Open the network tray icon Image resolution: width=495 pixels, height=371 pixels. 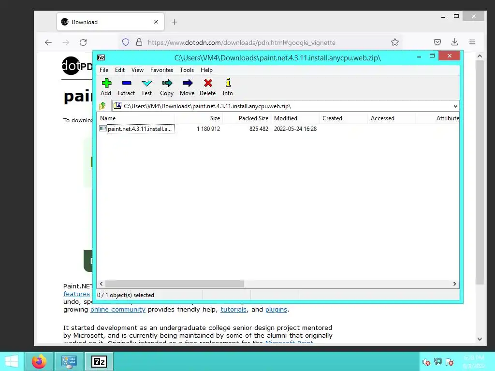438,361
